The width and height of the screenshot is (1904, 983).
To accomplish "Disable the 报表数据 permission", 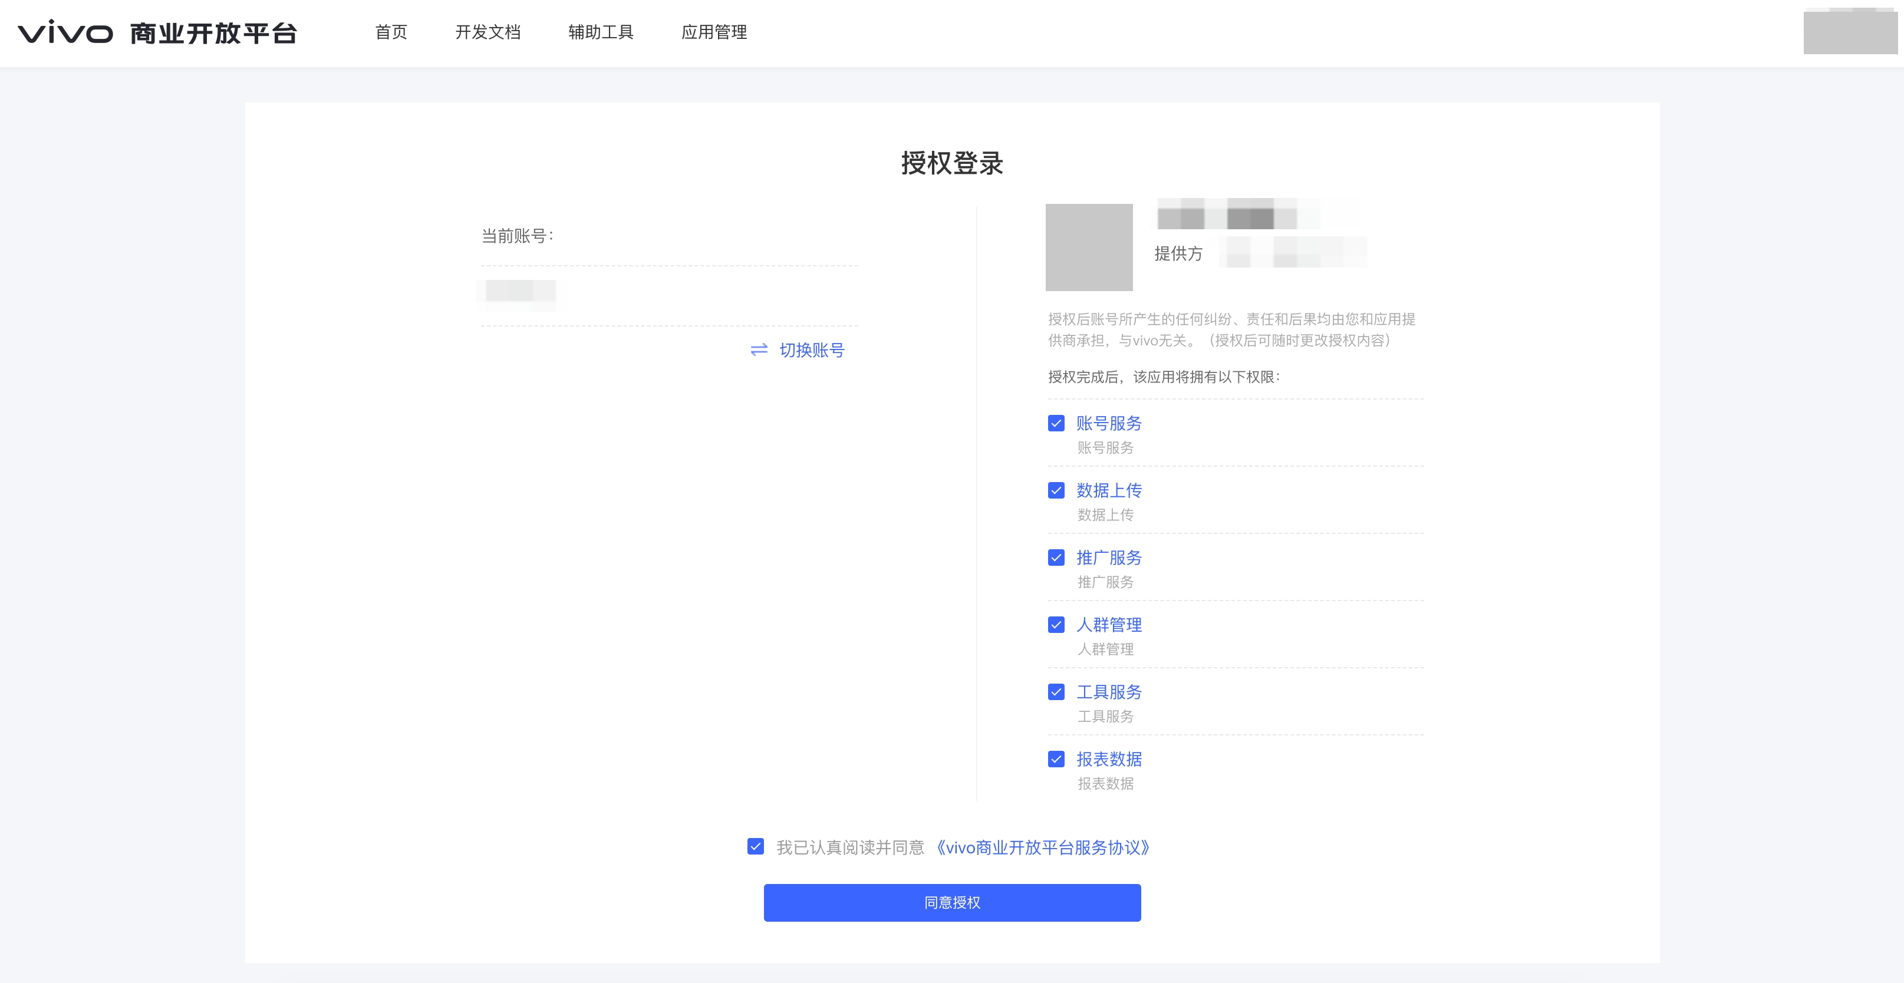I will 1056,759.
